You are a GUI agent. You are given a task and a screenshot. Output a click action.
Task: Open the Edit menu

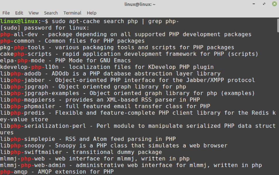[19, 13]
